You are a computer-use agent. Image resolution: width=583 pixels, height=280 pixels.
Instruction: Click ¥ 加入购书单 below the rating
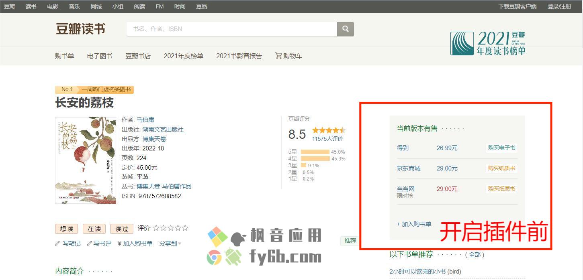135,243
